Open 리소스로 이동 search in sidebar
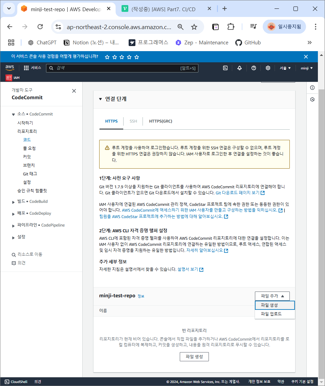Screen dimensions: 325x386 pos(27,254)
